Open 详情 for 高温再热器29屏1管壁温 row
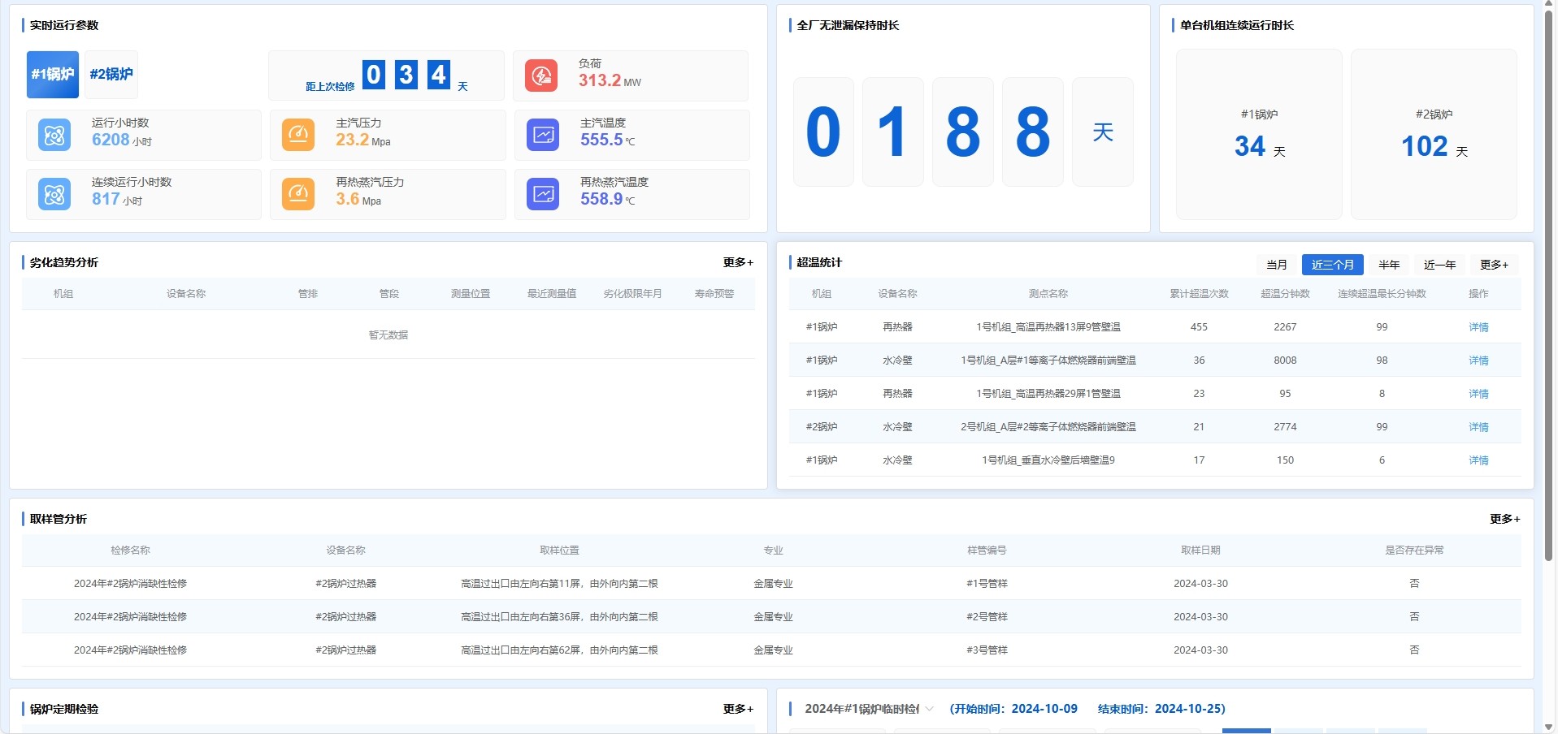This screenshot has width=1558, height=734. 1478,394
